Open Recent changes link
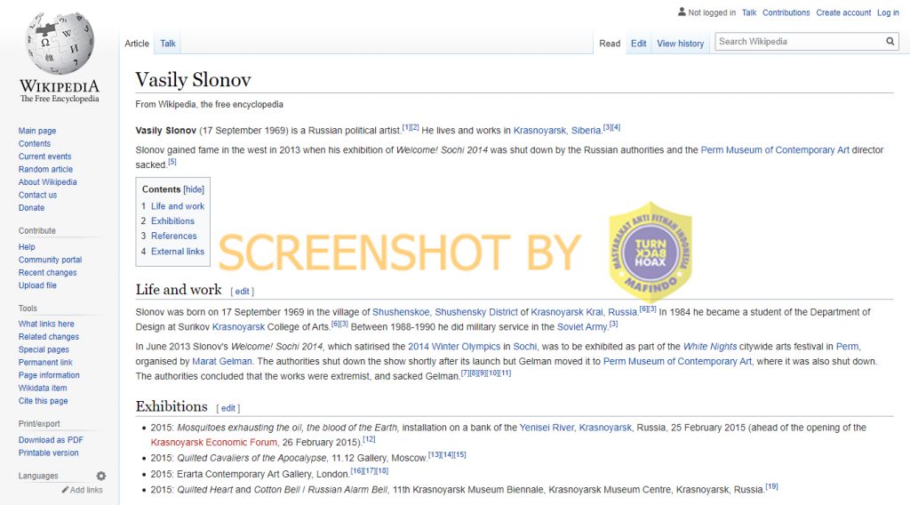The height and width of the screenshot is (505, 910). (48, 273)
